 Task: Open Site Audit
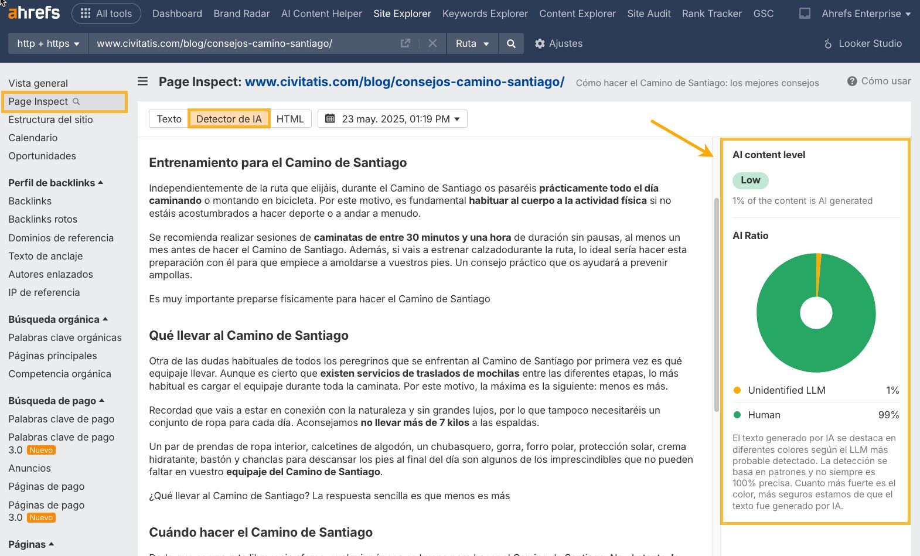coord(649,13)
